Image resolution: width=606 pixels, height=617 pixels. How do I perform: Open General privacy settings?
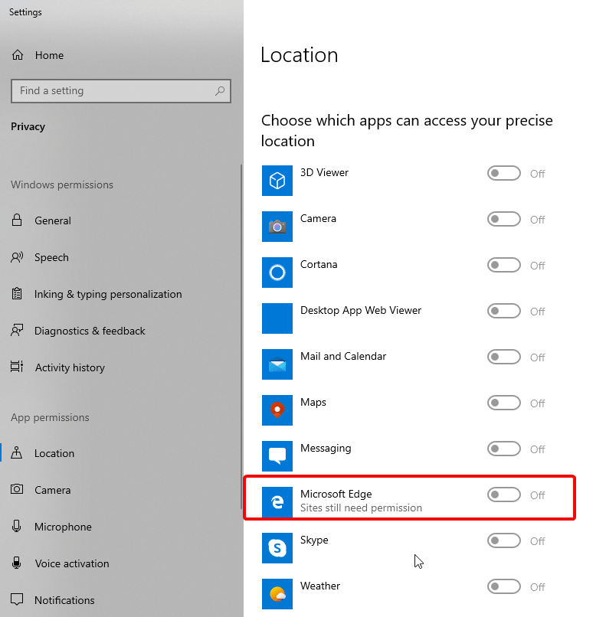pyautogui.click(x=120, y=220)
